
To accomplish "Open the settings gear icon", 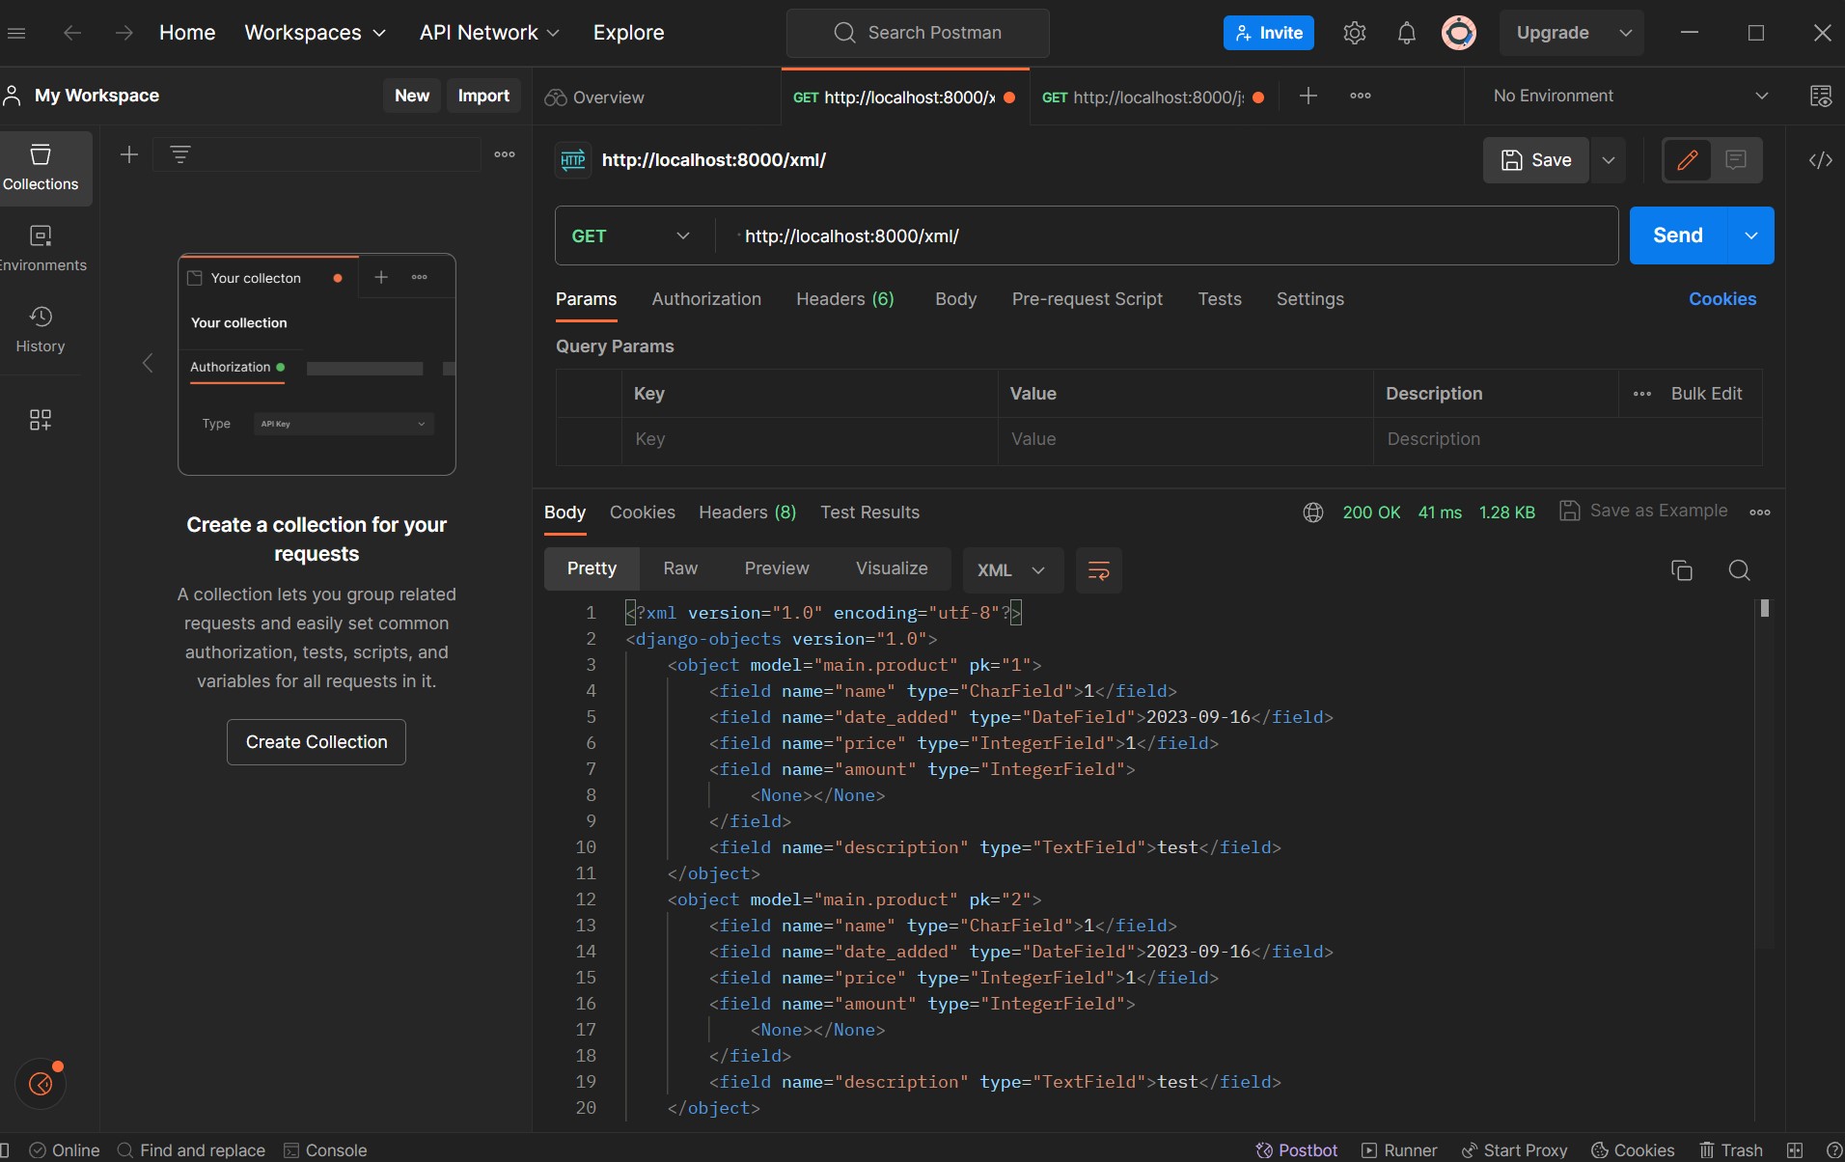I will pos(1355,33).
